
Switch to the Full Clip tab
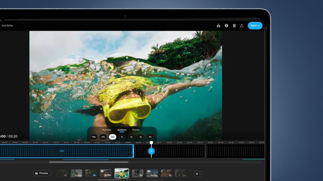(x=107, y=130)
